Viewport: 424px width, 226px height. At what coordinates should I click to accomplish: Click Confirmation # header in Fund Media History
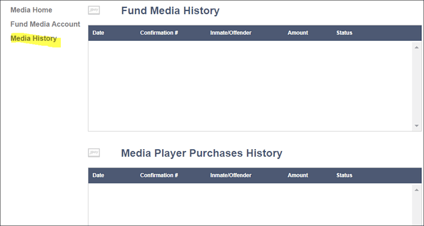pyautogui.click(x=159, y=33)
